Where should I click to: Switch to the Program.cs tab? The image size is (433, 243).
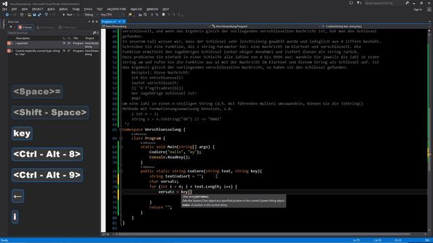coord(108,22)
